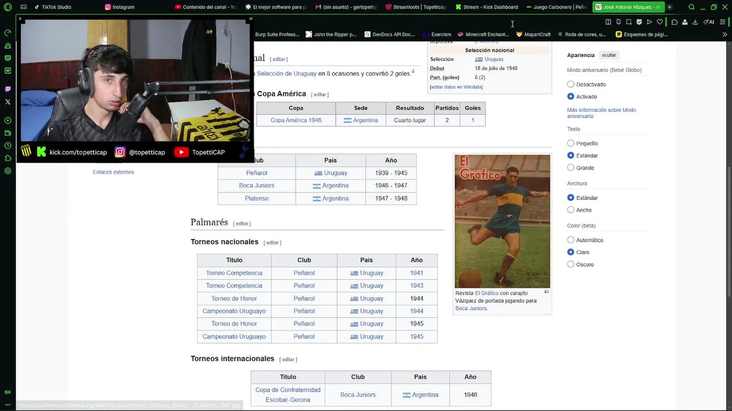Screen dimensions: 732x411
Task: Open the extensions puzzle icon in toolbar
Action: click(x=674, y=22)
